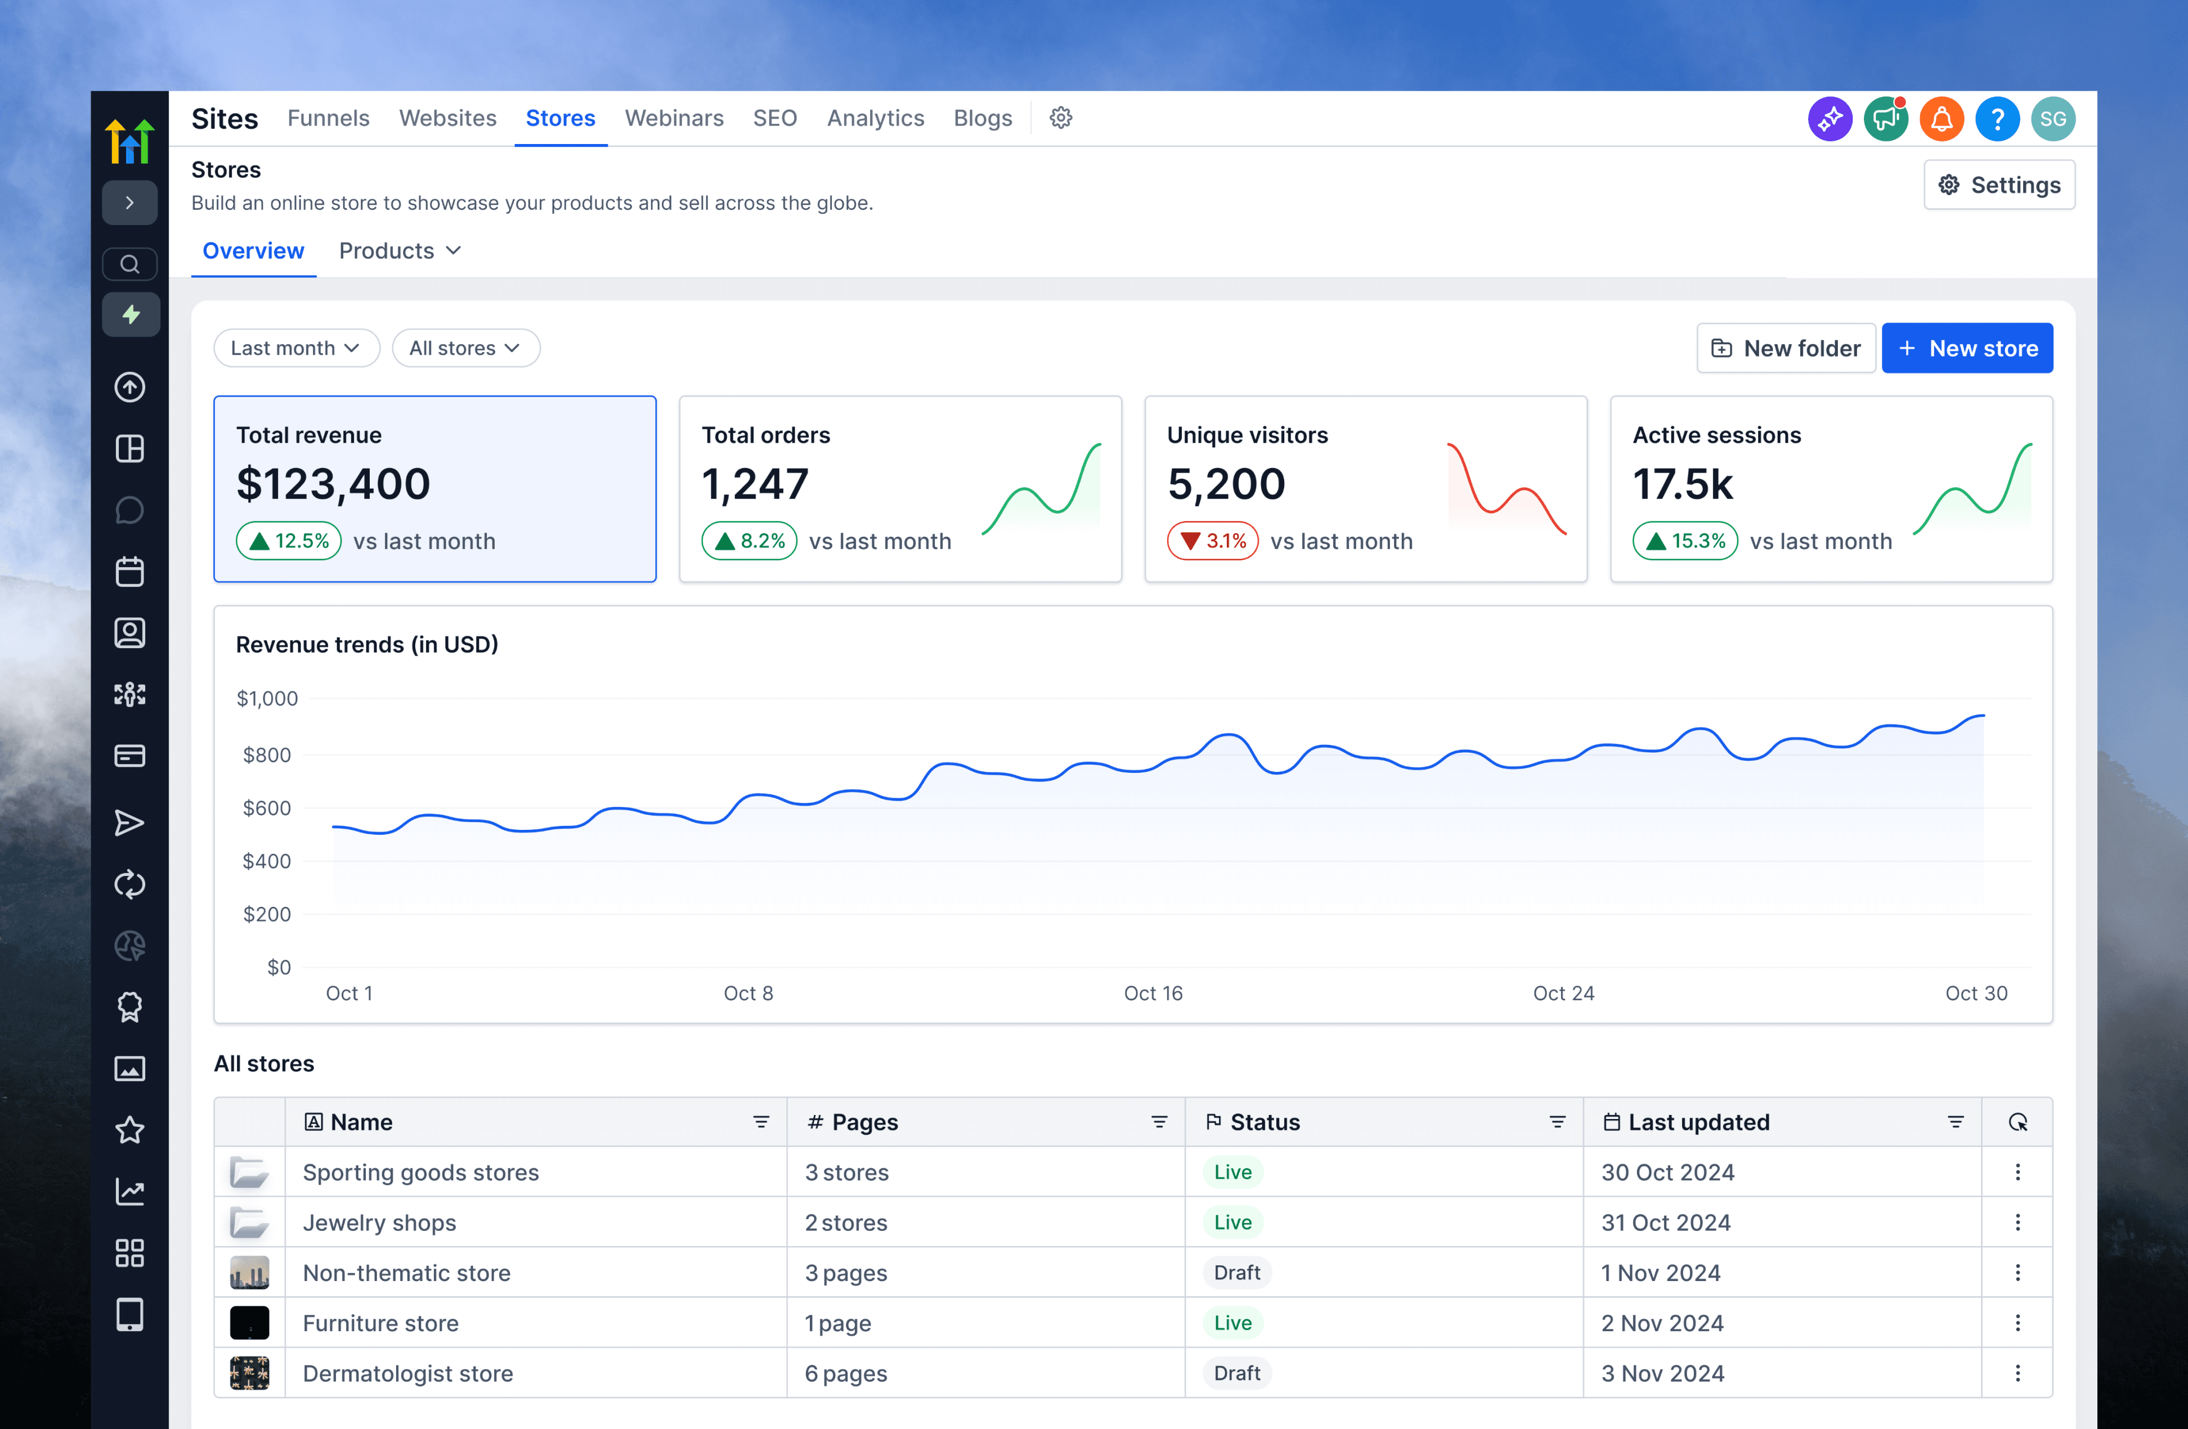Viewport: 2188px width, 1429px height.
Task: Open the sidebar search icon
Action: click(129, 264)
